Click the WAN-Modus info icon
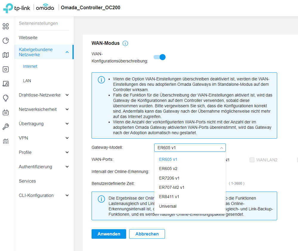 [x=125, y=43]
